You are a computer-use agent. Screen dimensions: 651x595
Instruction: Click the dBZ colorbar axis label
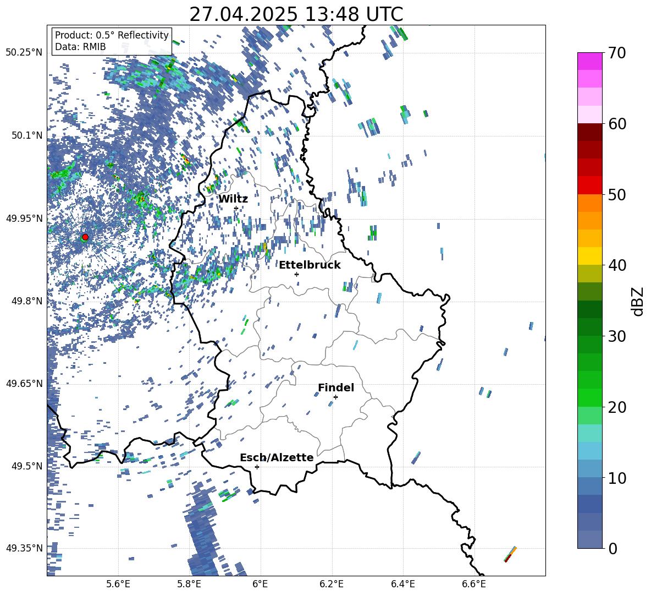pos(638,301)
